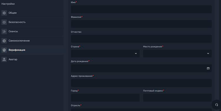
Task: Click the Адрес проживания field
Action: pyautogui.click(x=141, y=83)
